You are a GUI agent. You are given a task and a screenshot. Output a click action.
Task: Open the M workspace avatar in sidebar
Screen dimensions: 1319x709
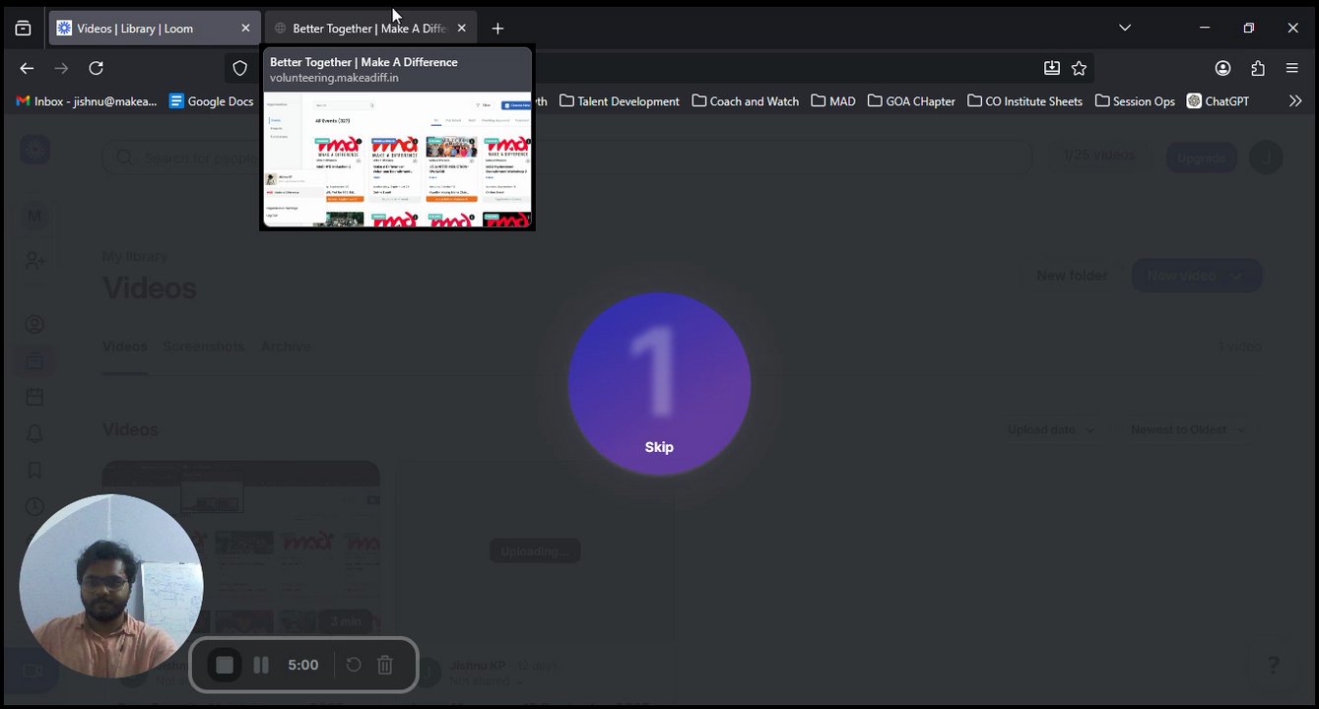coord(34,216)
